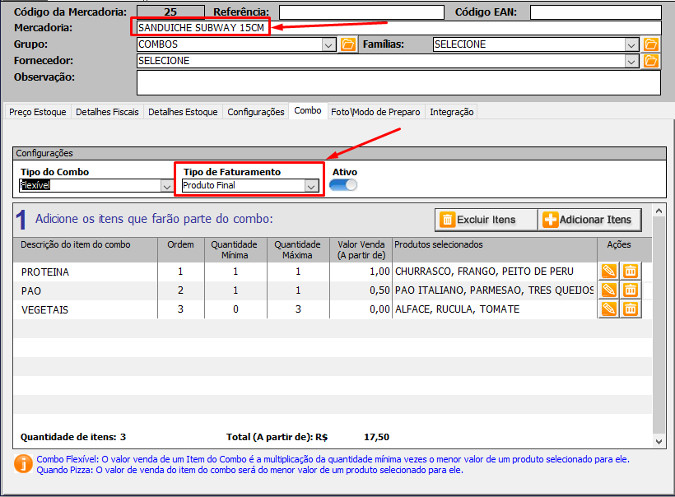Open the Famílias SELECIONE dropdown

point(631,44)
